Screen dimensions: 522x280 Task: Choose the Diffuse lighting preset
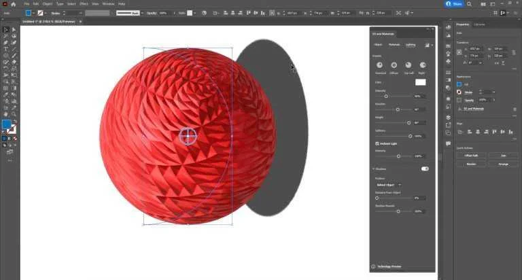coord(394,65)
